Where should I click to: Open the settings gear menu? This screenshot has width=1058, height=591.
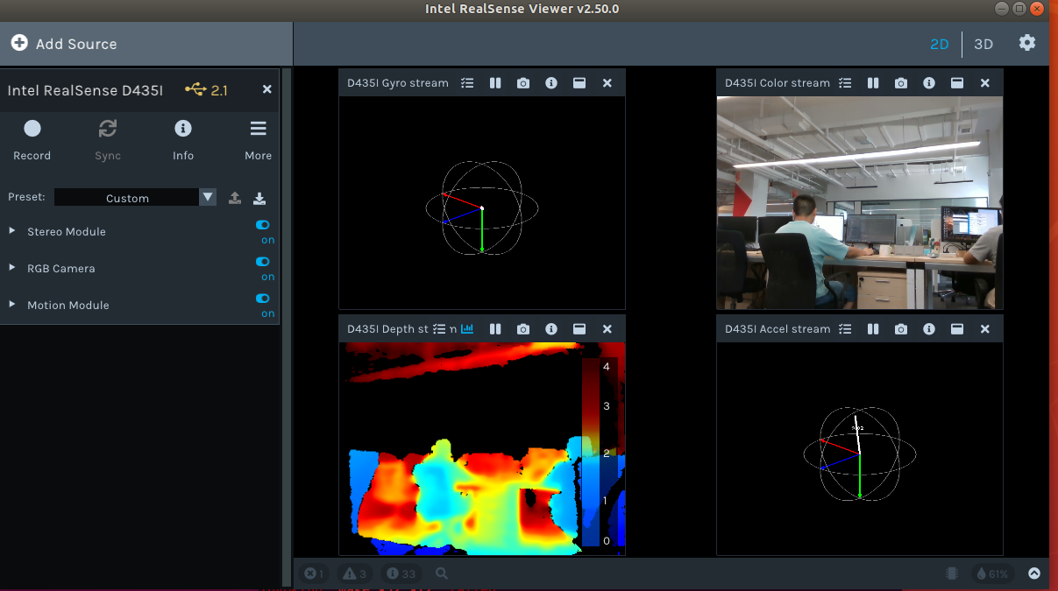(x=1027, y=43)
